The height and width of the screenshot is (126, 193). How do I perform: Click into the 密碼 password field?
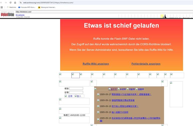[76, 92]
